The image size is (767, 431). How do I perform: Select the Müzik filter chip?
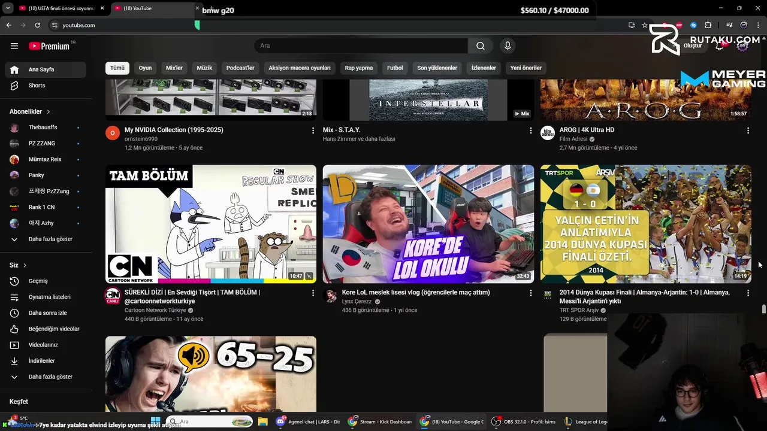point(204,68)
